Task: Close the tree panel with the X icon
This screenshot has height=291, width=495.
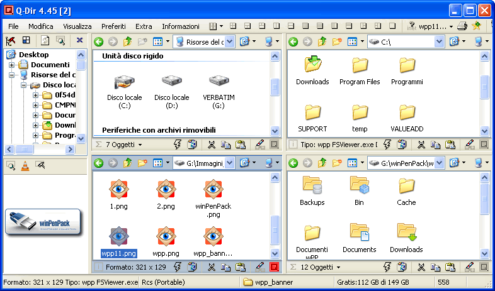Action: point(79,40)
